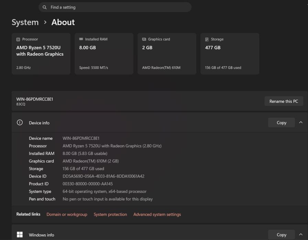This screenshot has height=240, width=308.
Task: Click the Device info circle icon
Action: [20, 123]
